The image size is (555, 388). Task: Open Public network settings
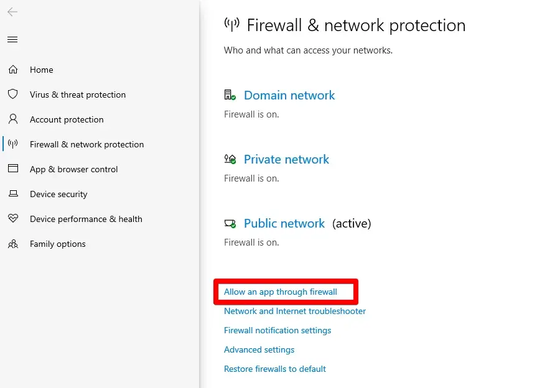pos(284,223)
